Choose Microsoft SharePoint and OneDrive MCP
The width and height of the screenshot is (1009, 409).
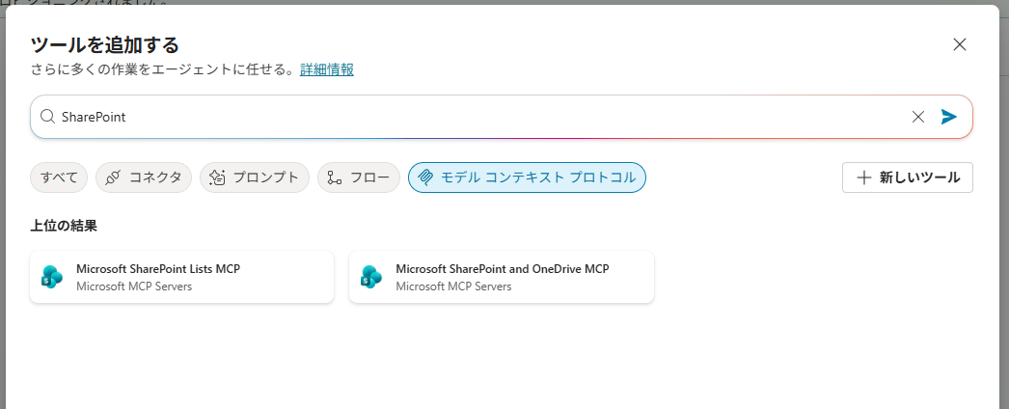tap(501, 277)
